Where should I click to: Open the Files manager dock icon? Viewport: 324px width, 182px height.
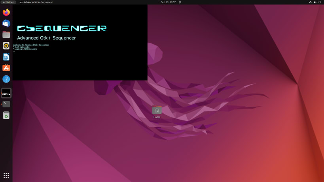6,34
